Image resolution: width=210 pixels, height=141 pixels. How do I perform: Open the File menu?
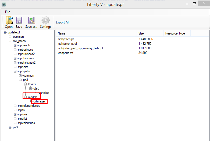tap(8, 12)
